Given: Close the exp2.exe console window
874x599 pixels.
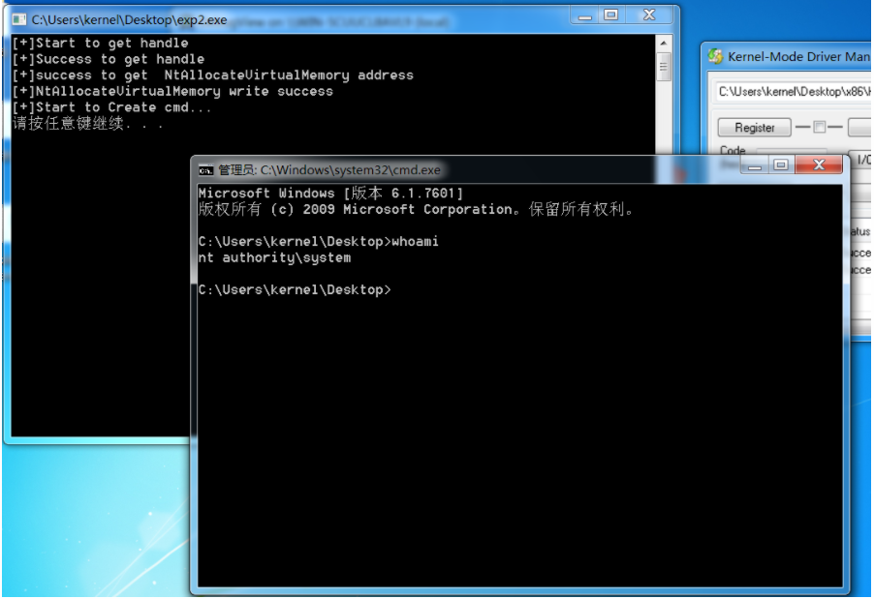Looking at the screenshot, I should (x=649, y=15).
